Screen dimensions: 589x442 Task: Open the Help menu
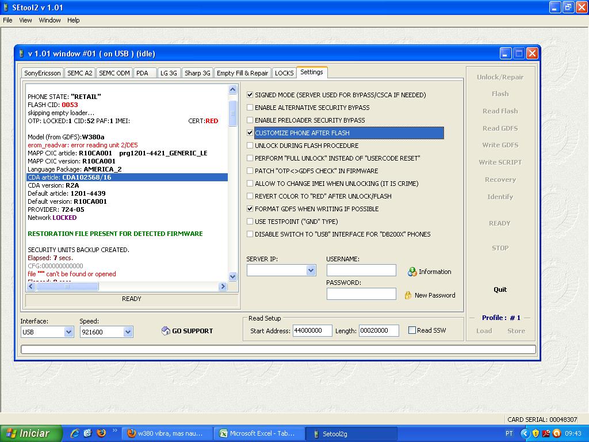click(73, 20)
